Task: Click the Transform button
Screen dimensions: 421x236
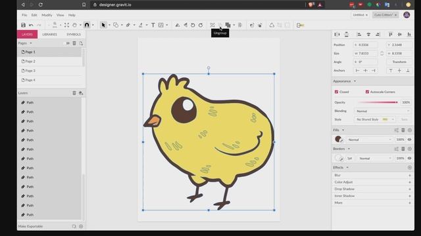Action: 399,62
